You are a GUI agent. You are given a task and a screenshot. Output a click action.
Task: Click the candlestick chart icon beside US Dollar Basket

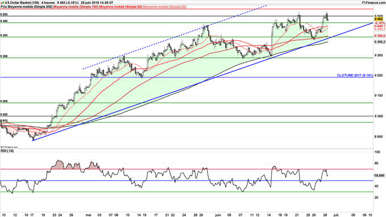coord(2,3)
